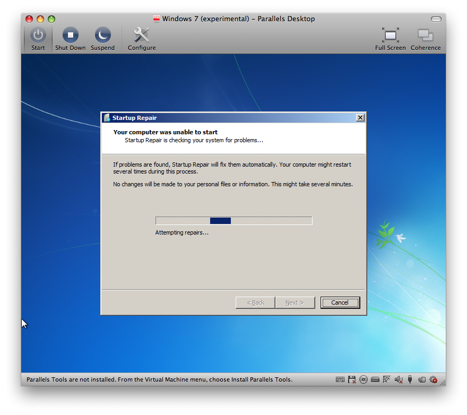Click the green zoom button of Parallels window

pyautogui.click(x=51, y=19)
